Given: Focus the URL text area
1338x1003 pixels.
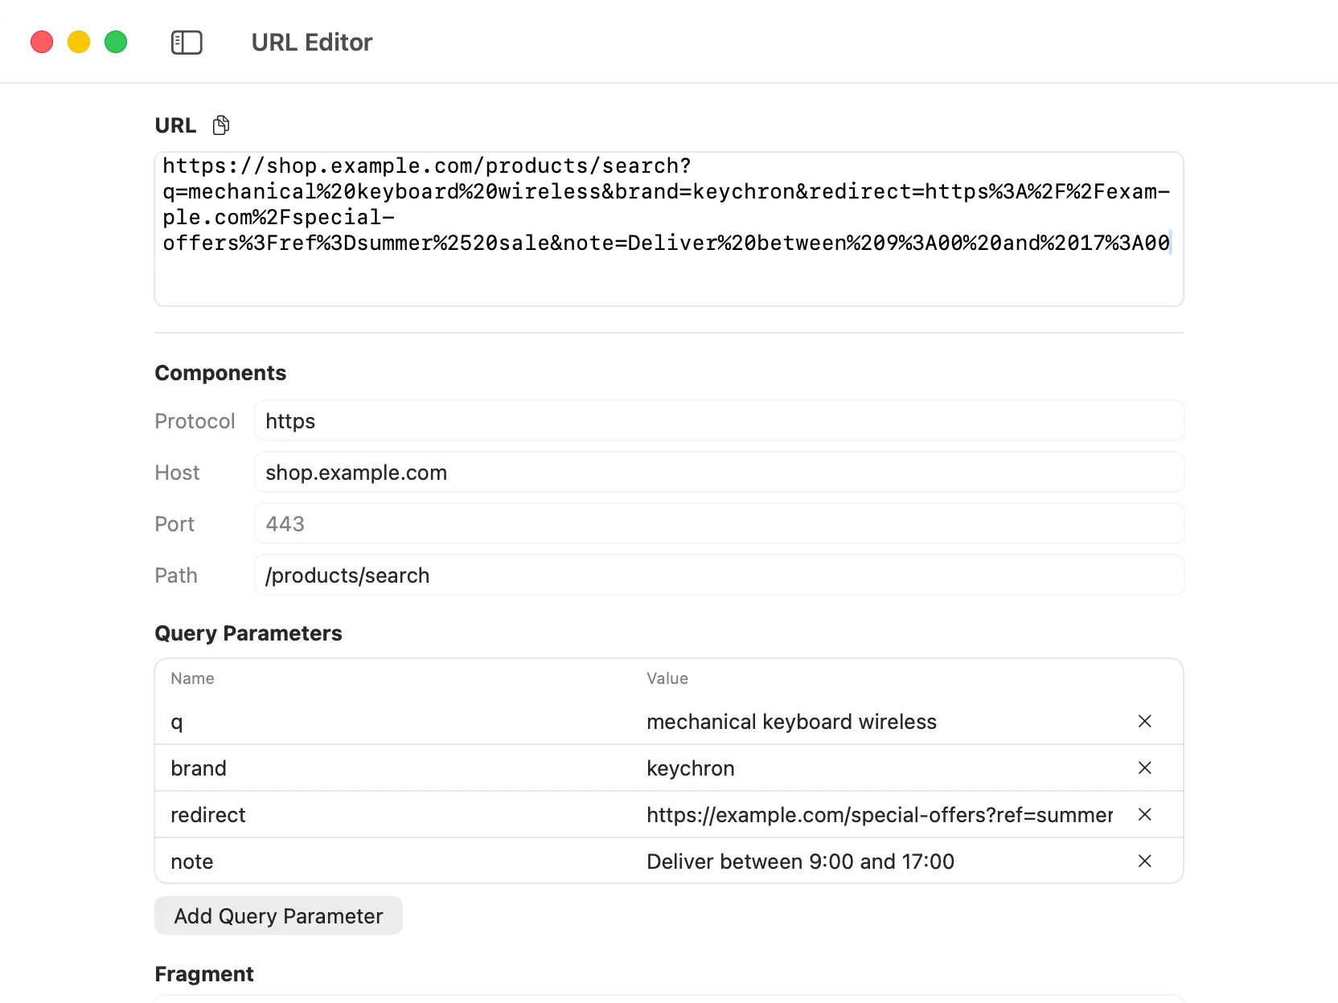Looking at the screenshot, I should (669, 229).
